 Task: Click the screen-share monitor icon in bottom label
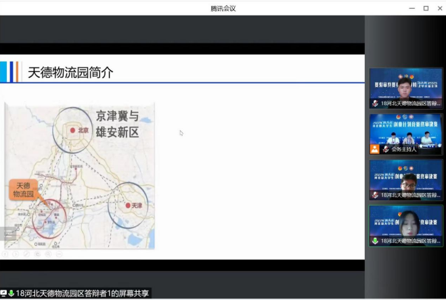[4, 293]
